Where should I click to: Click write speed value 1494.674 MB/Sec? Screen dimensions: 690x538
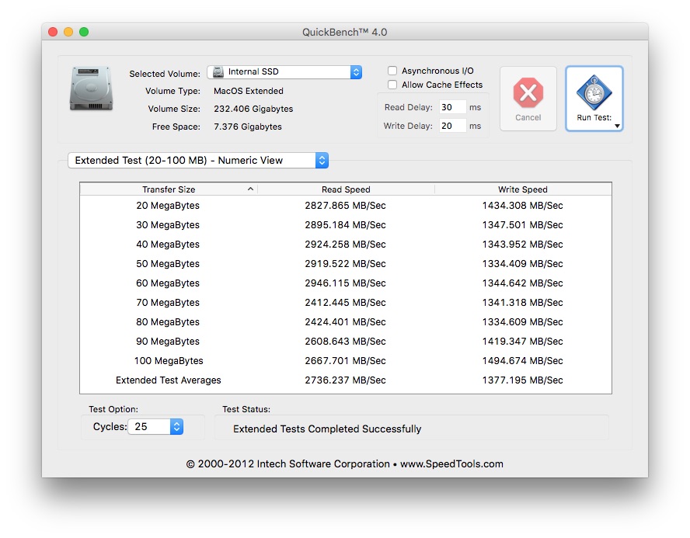(x=523, y=361)
